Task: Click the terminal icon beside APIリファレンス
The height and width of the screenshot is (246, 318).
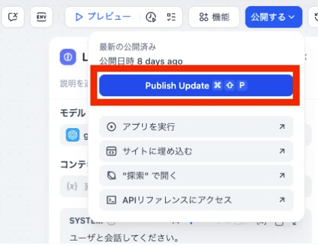Action: point(111,200)
